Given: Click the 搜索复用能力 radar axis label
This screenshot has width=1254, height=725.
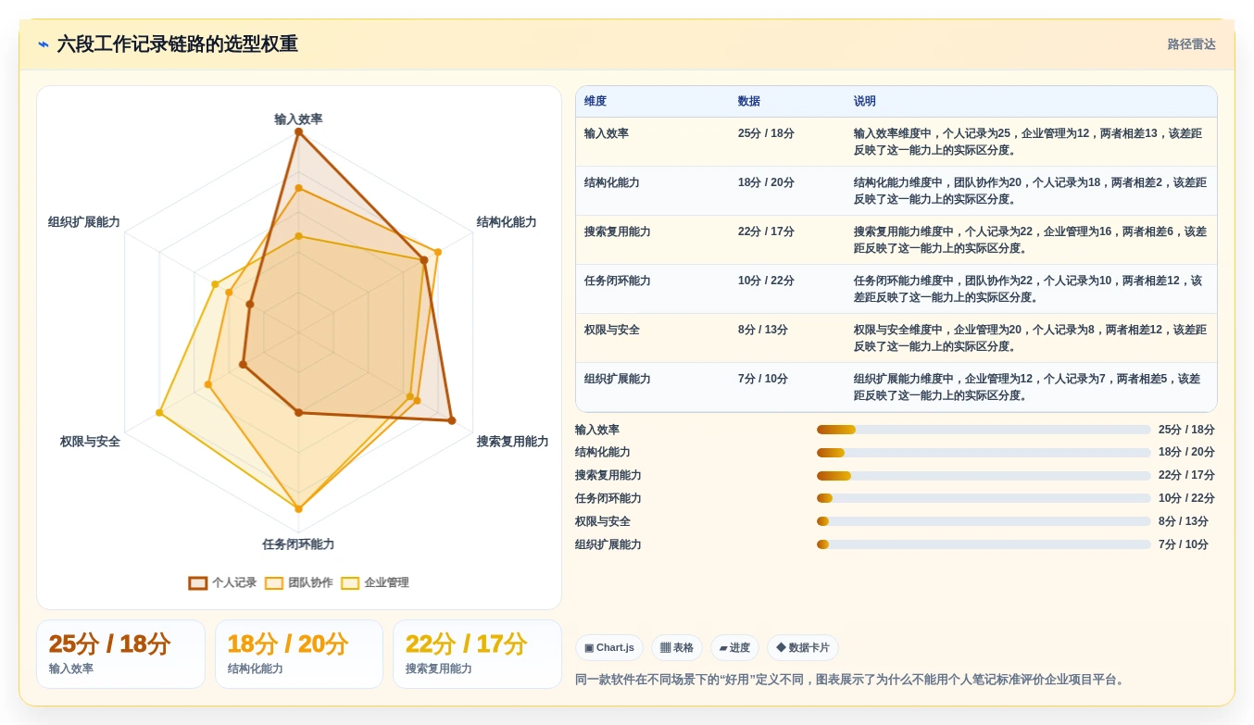Looking at the screenshot, I should point(512,442).
